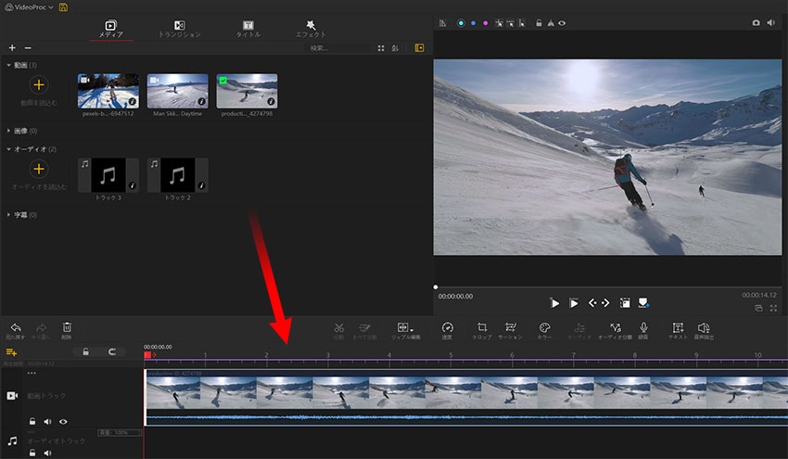The height and width of the screenshot is (459, 788).
Task: Click the オーディオを読込む add audio button
Action: pyautogui.click(x=39, y=169)
